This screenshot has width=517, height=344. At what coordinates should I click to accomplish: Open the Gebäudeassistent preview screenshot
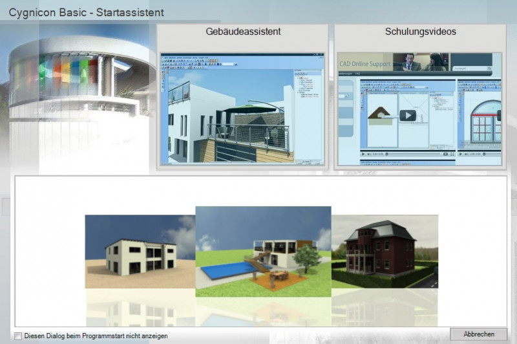coord(241,108)
